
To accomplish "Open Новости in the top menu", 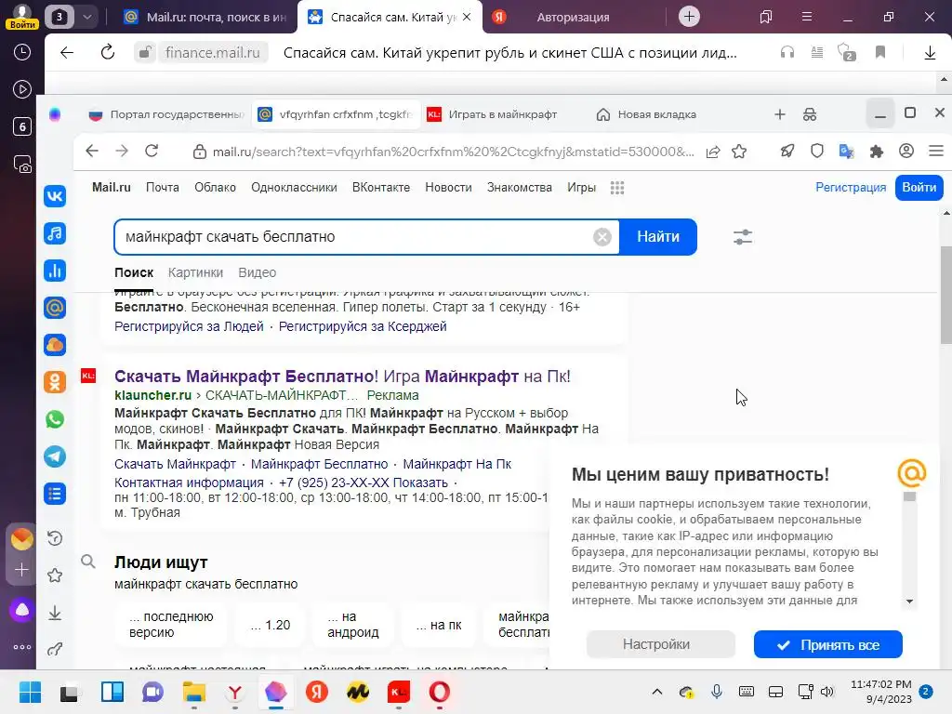I will coord(448,188).
